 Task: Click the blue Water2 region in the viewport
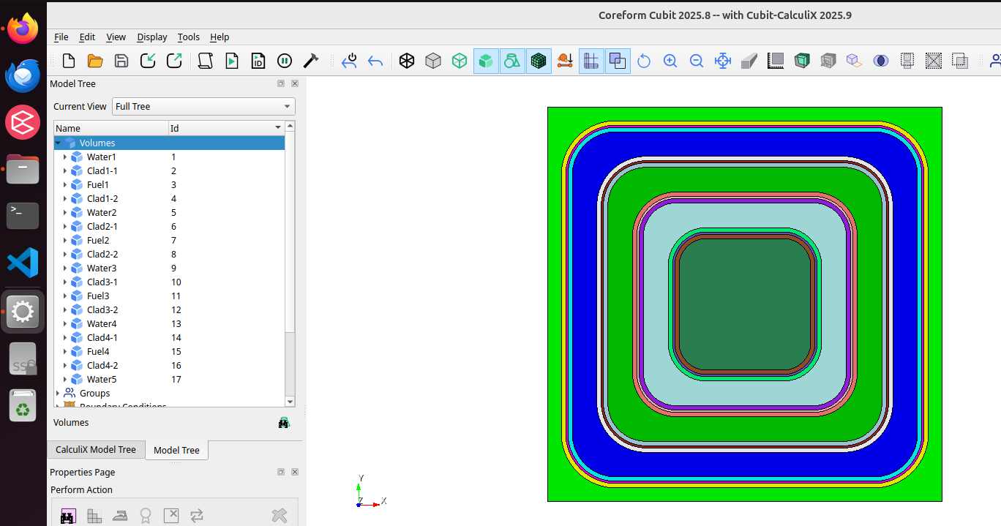[744, 145]
